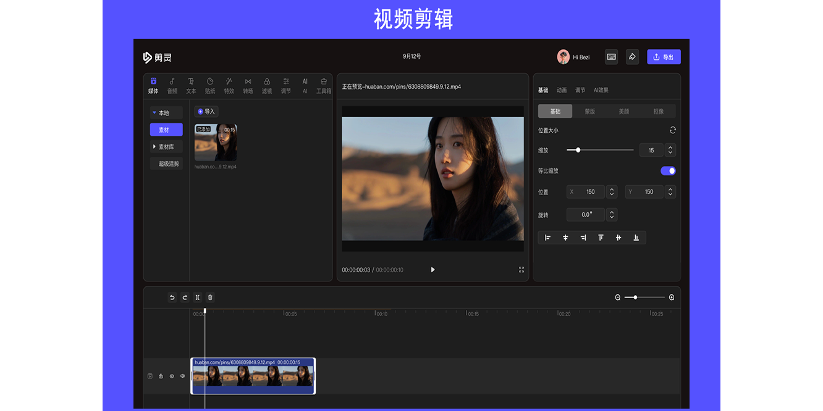
Task: Expand the 素材库 material library section
Action: (166, 146)
